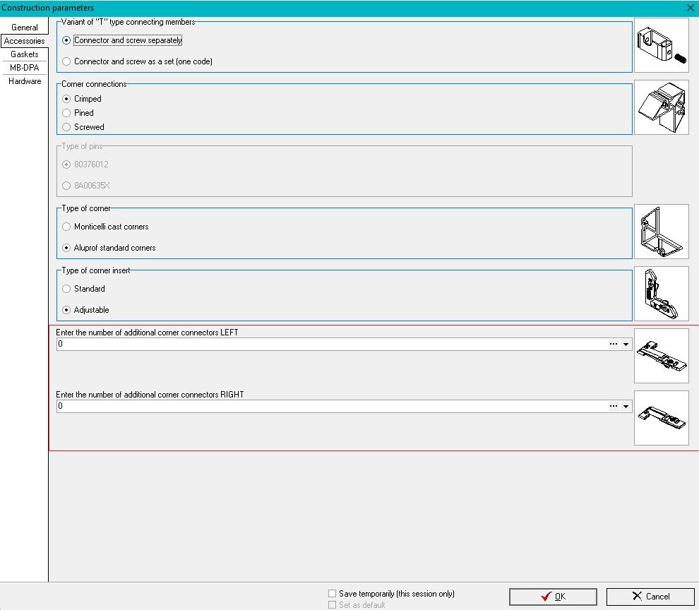Select Monticelli cast corners option
This screenshot has width=699, height=610.
(x=67, y=227)
